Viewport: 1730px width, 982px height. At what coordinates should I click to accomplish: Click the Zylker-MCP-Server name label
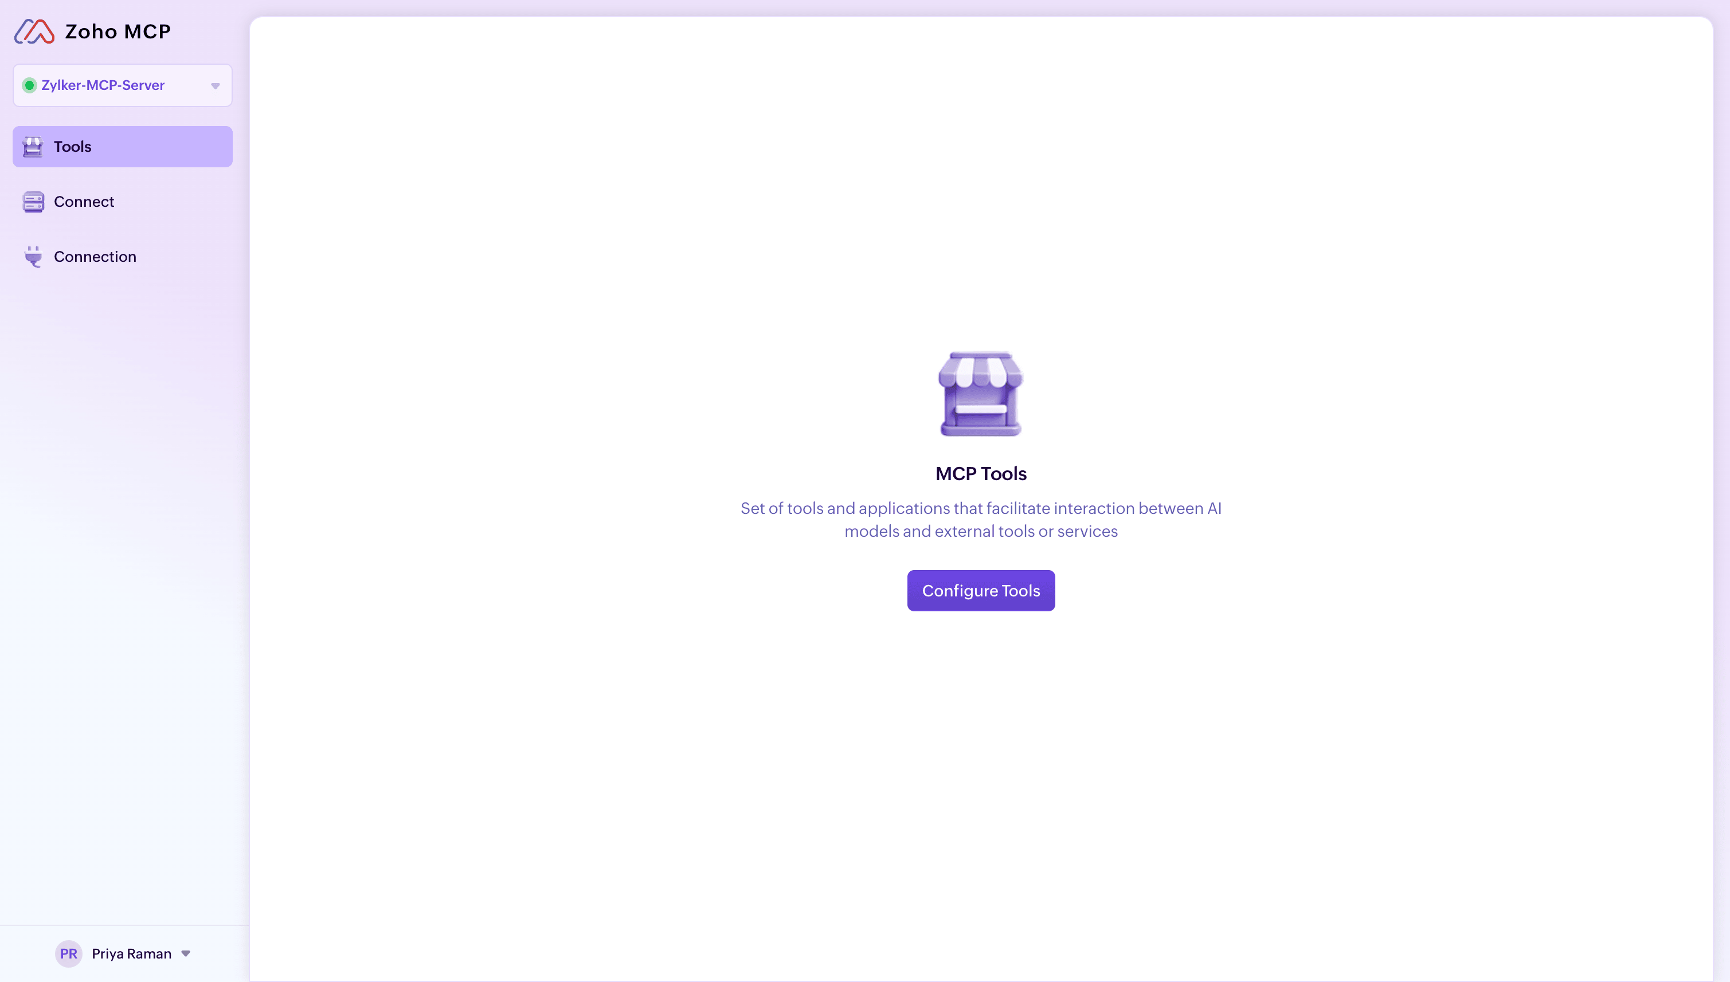tap(103, 86)
